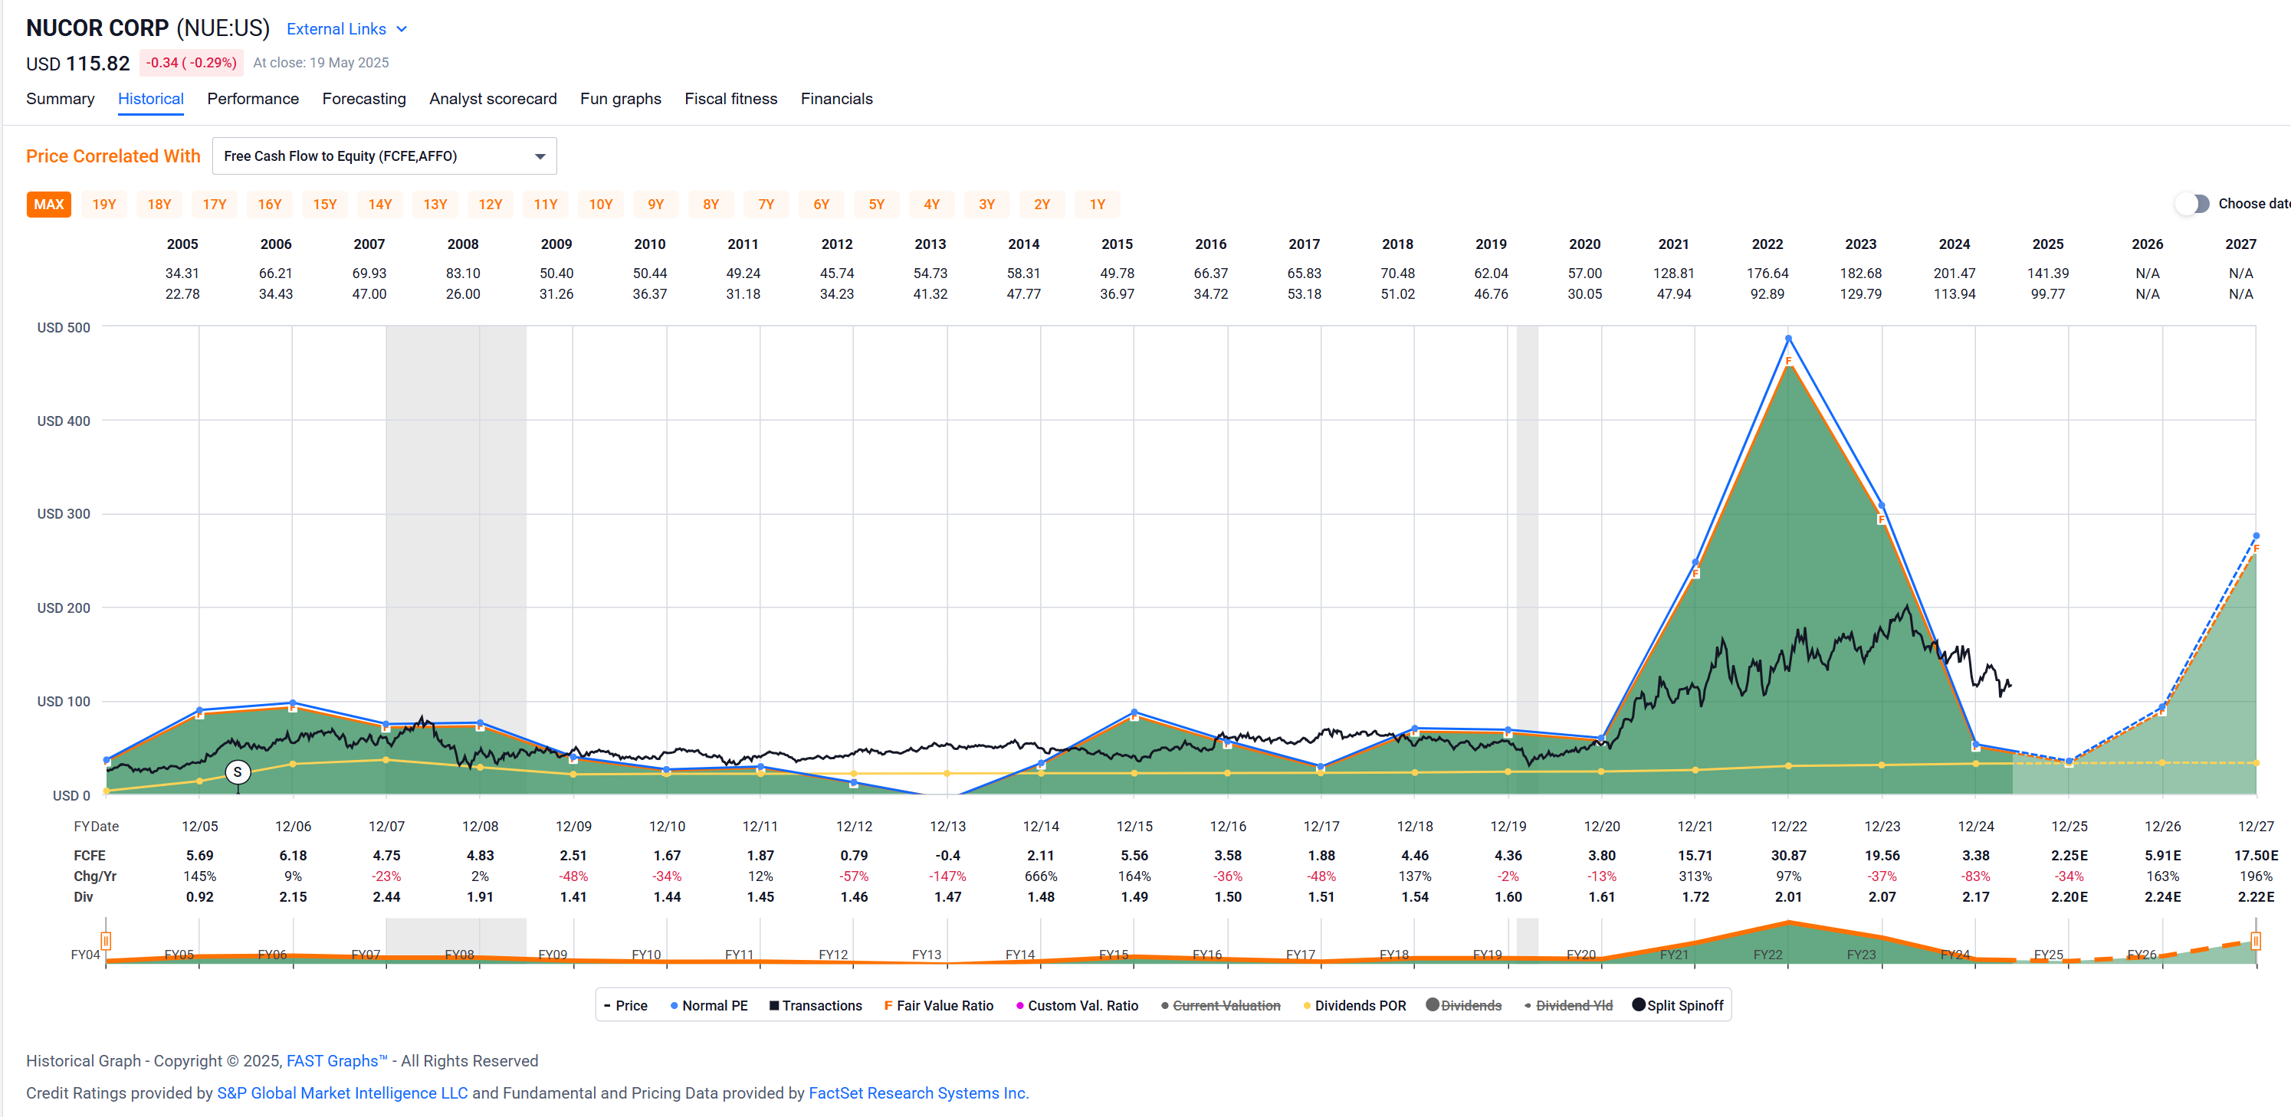2291x1117 pixels.
Task: Enable Current Valuation legend item
Action: pyautogui.click(x=1220, y=1005)
